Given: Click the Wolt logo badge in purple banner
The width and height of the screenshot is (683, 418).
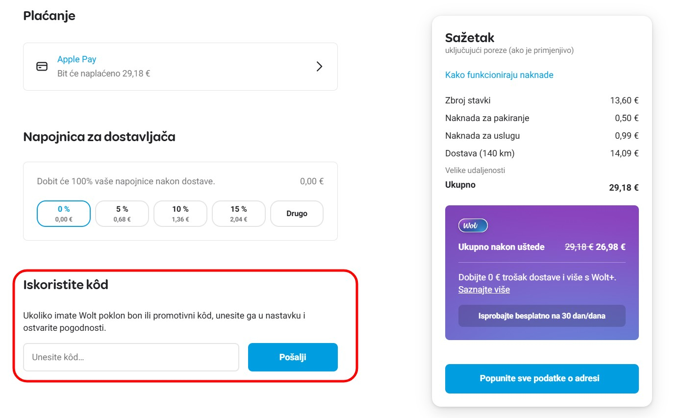Looking at the screenshot, I should tap(472, 225).
